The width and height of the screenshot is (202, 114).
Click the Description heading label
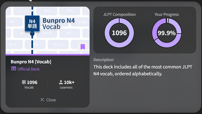[x=103, y=60]
